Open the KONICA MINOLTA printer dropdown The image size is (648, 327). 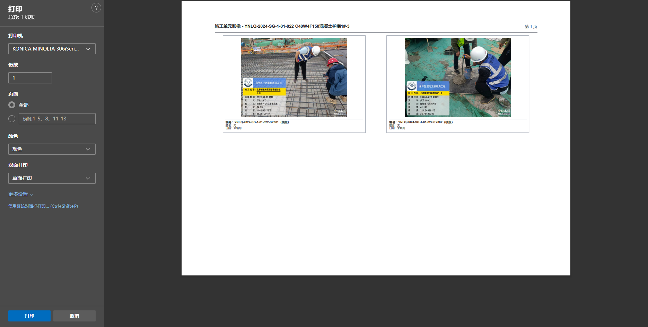(x=52, y=49)
